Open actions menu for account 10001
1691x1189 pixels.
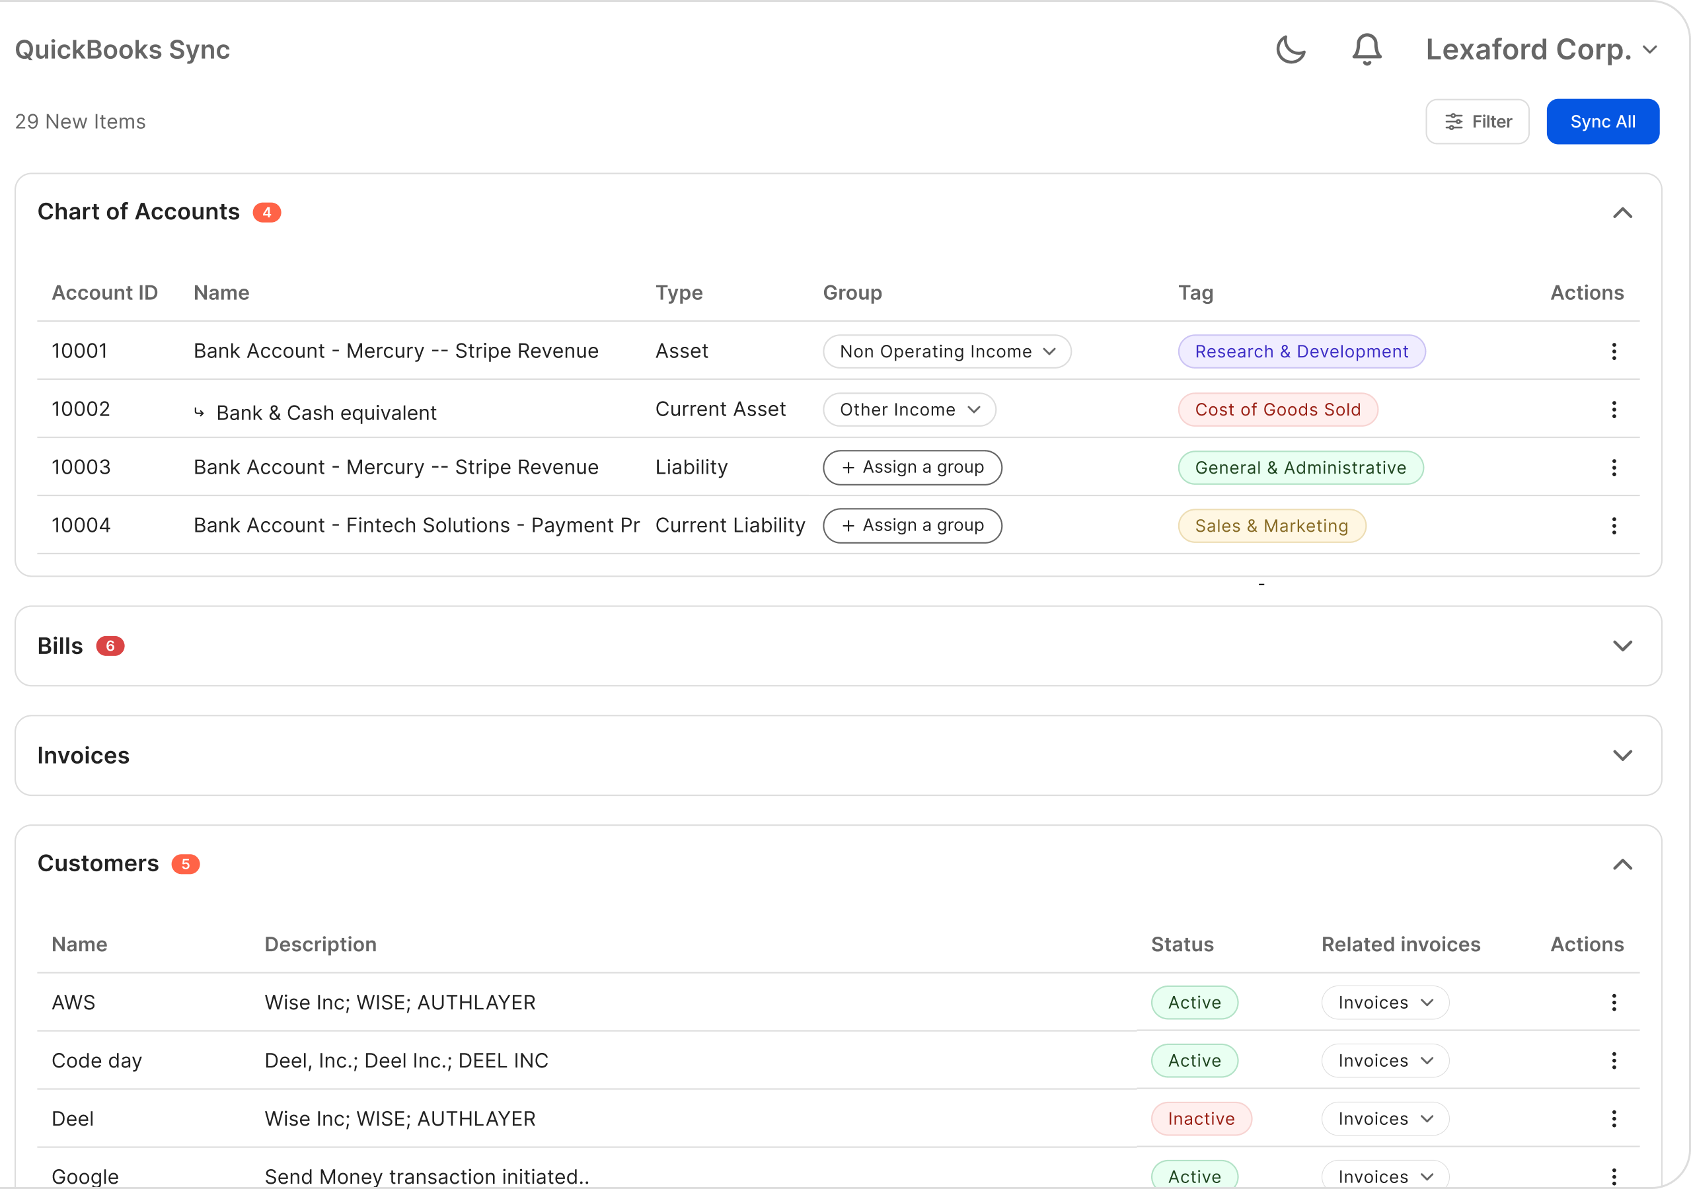[x=1613, y=351]
